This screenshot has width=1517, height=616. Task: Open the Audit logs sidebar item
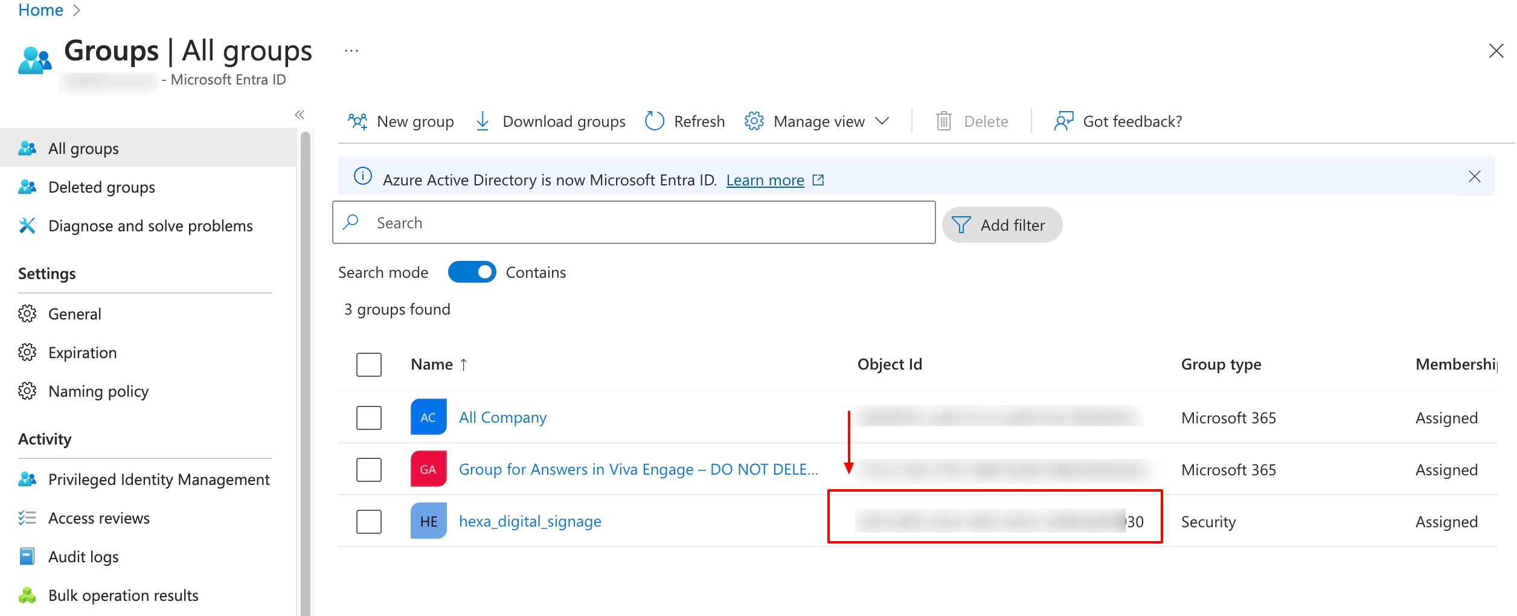pos(83,557)
